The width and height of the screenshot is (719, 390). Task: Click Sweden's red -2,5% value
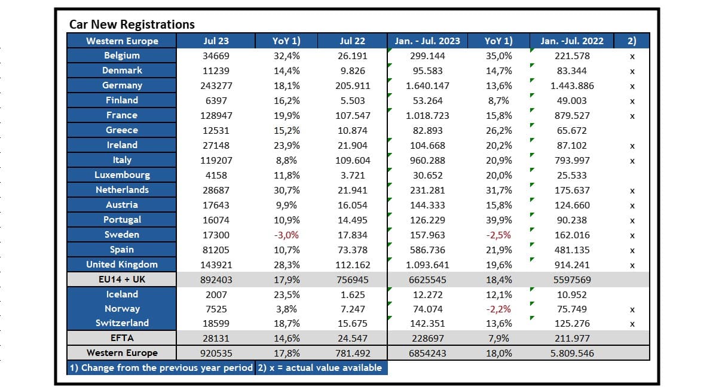coord(498,235)
